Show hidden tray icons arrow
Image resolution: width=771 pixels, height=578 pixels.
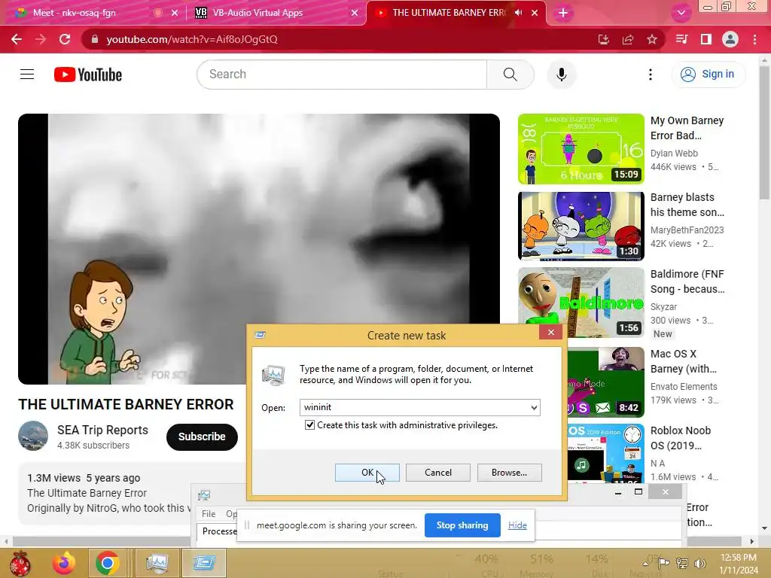click(645, 563)
